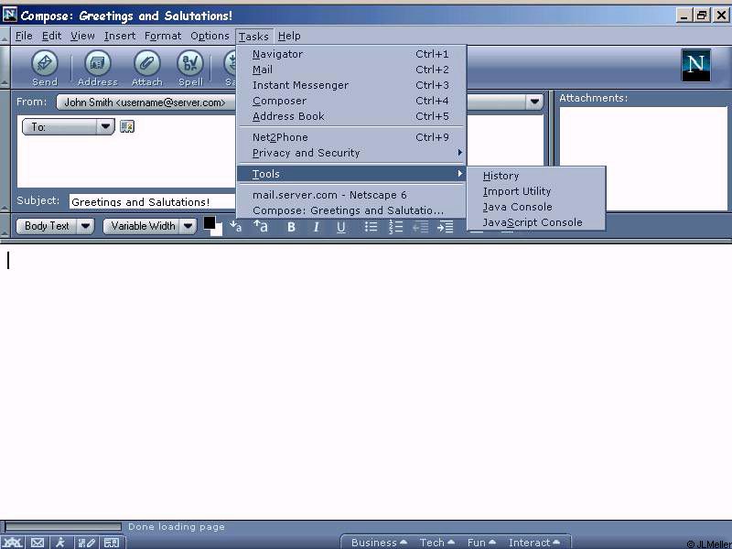This screenshot has height=549, width=732.
Task: Open the Fun channel menu in the status bar
Action: click(481, 543)
